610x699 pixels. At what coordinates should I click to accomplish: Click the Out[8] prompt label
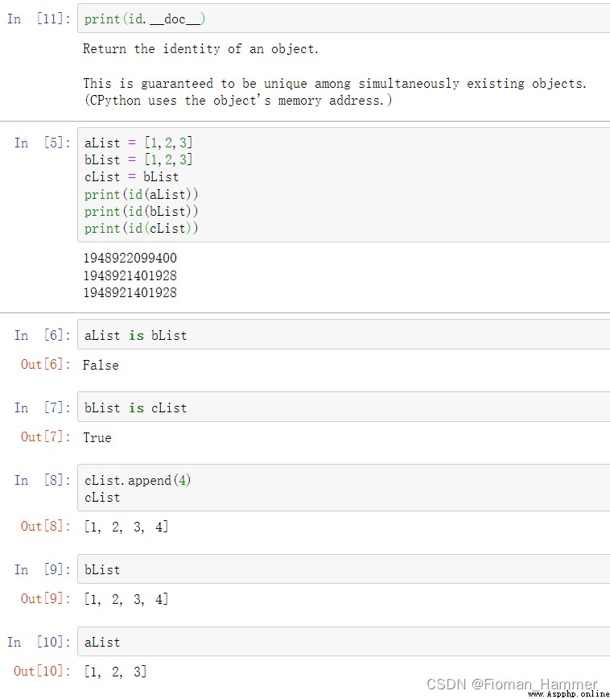pyautogui.click(x=46, y=526)
